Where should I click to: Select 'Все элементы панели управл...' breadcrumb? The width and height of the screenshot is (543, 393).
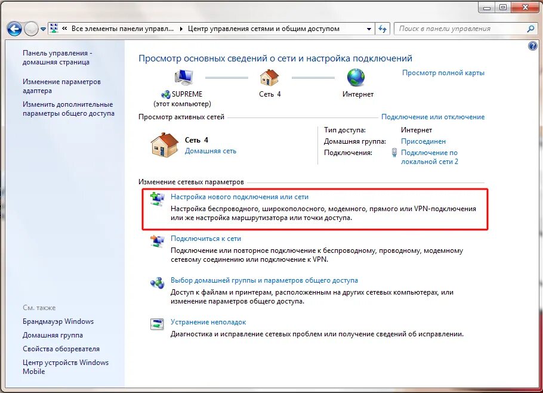122,29
